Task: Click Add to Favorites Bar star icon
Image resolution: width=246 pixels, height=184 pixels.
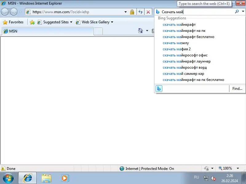Action: point(32,22)
